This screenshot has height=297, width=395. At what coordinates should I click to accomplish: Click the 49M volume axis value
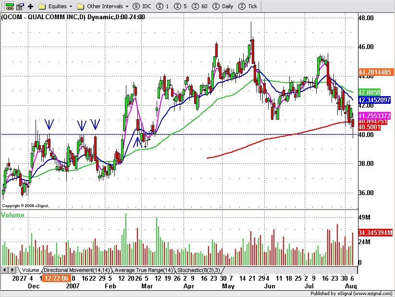click(364, 217)
